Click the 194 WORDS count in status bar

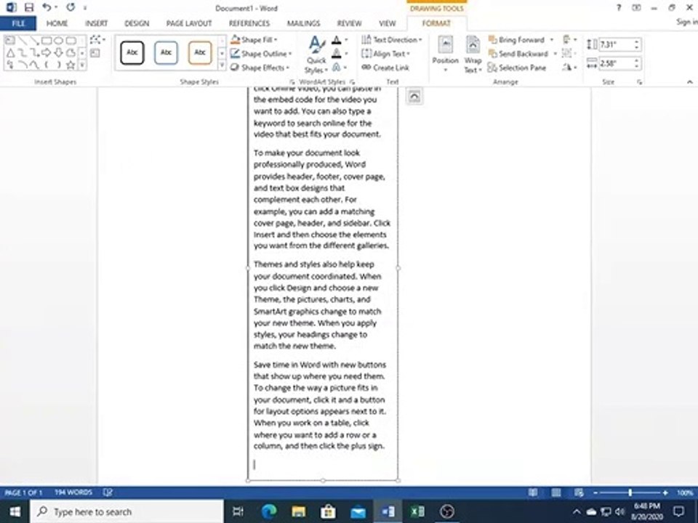[73, 492]
